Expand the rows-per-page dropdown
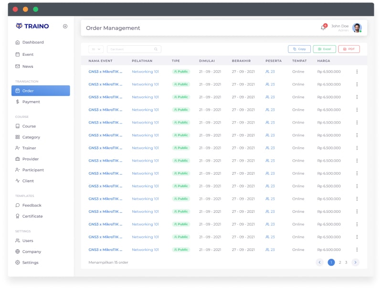The image size is (382, 290). pyautogui.click(x=96, y=49)
